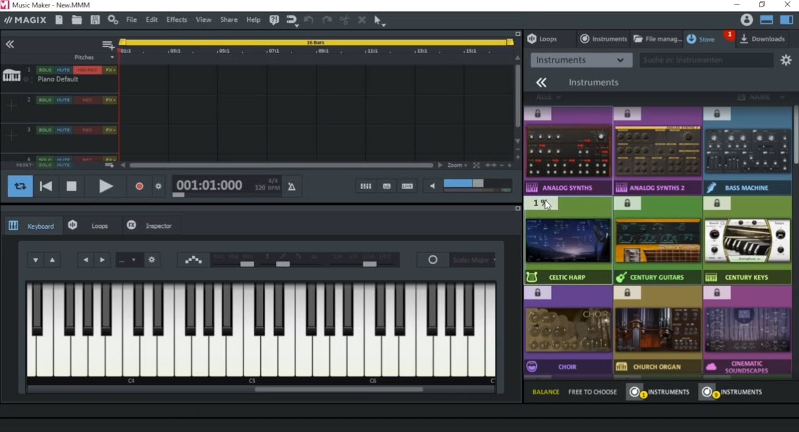This screenshot has width=799, height=432.
Task: Open the Scale: Major dropdown
Action: (474, 260)
